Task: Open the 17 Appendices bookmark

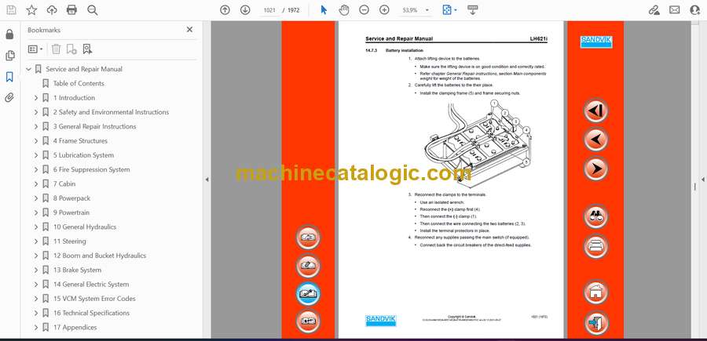Action: [75, 327]
